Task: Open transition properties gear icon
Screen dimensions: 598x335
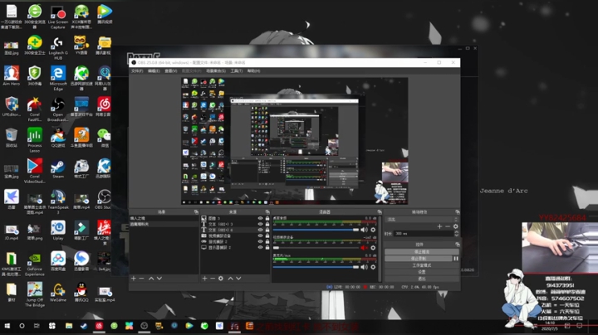Action: 455,226
